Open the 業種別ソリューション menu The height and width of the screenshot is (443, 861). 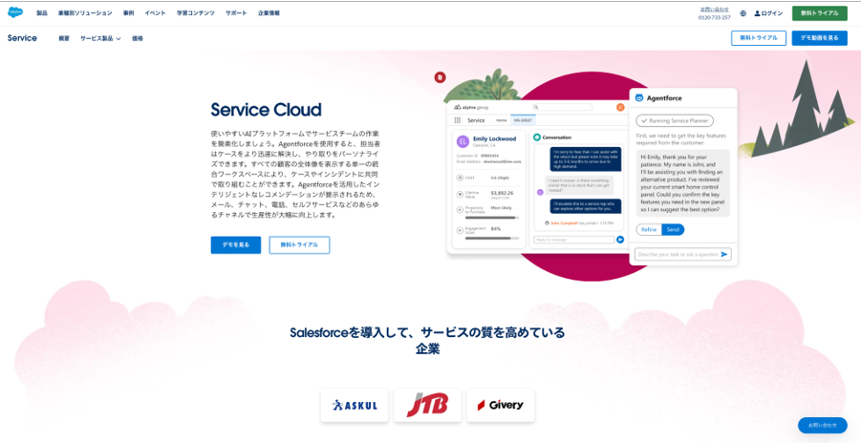point(84,13)
